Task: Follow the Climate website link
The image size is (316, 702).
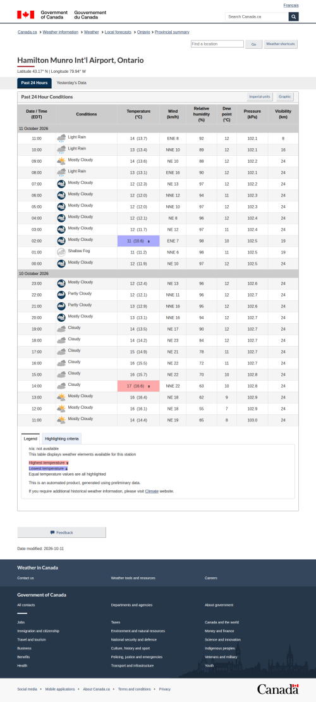Action: click(152, 491)
